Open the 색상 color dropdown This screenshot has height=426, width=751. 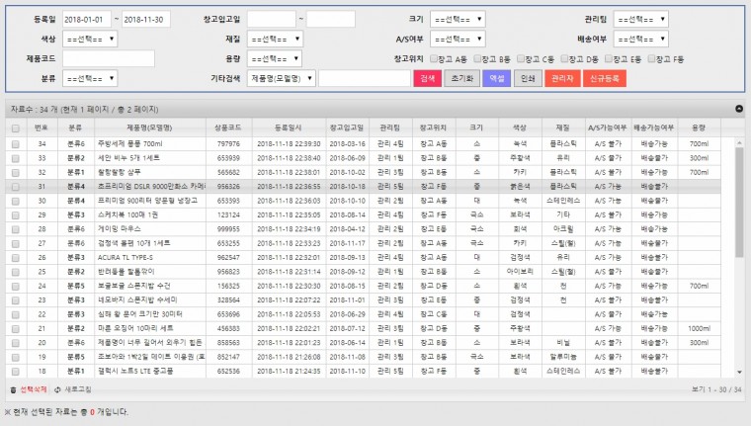pyautogui.click(x=90, y=40)
